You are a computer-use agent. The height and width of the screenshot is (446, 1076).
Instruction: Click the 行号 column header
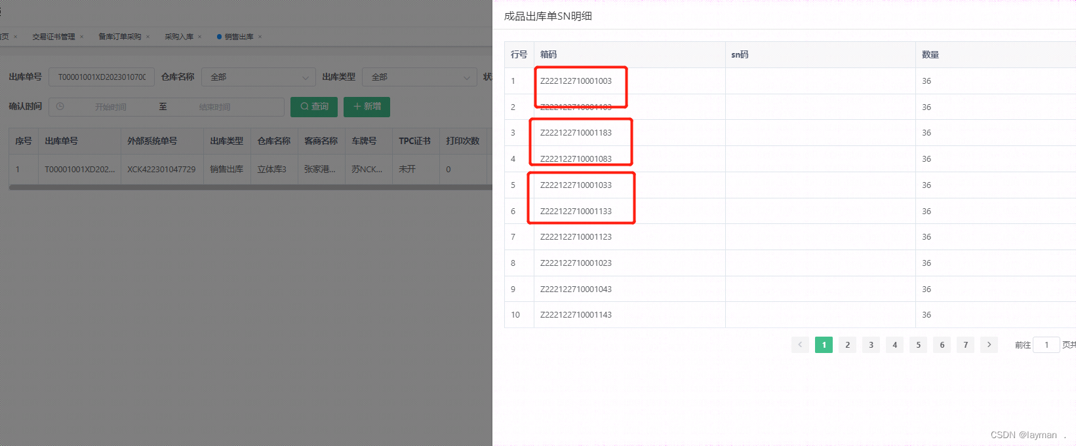click(519, 55)
